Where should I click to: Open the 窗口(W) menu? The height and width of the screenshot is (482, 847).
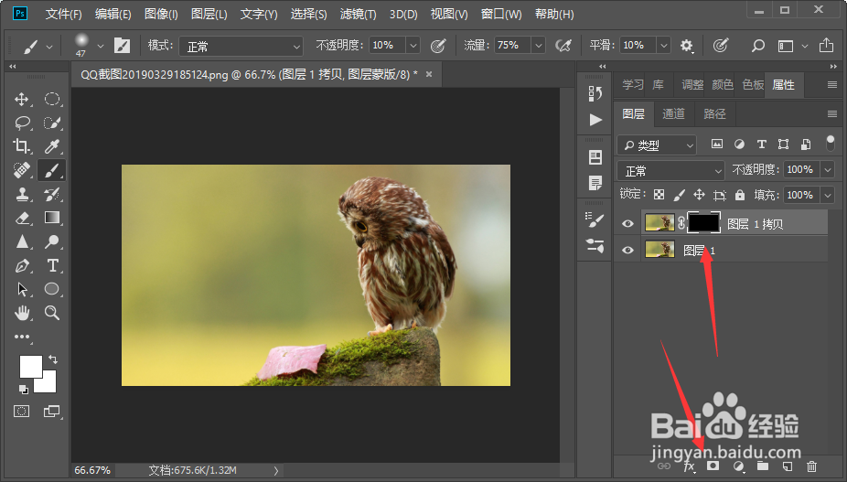[x=501, y=14]
